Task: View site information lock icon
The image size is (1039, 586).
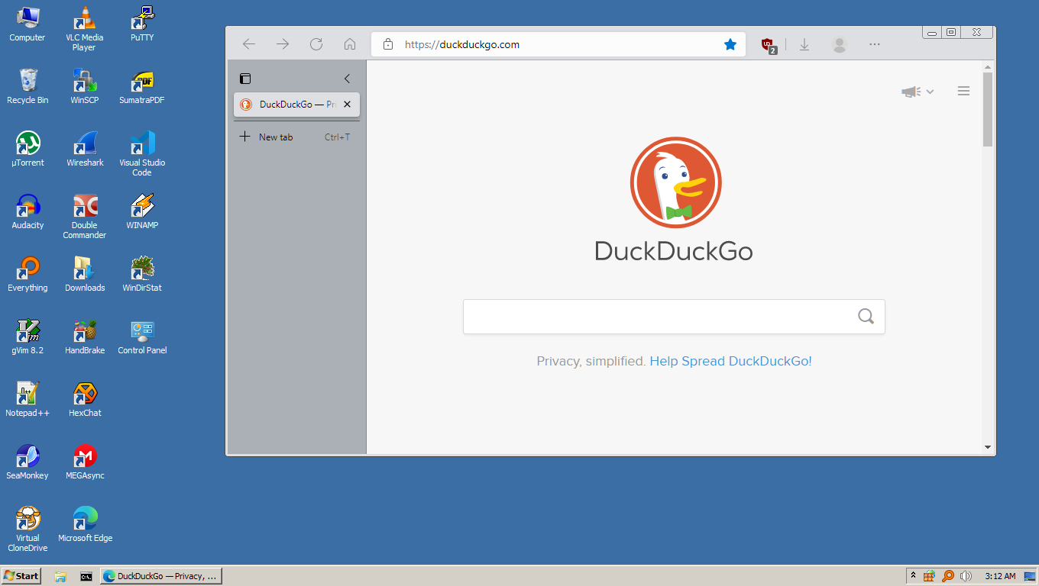Action: (388, 44)
